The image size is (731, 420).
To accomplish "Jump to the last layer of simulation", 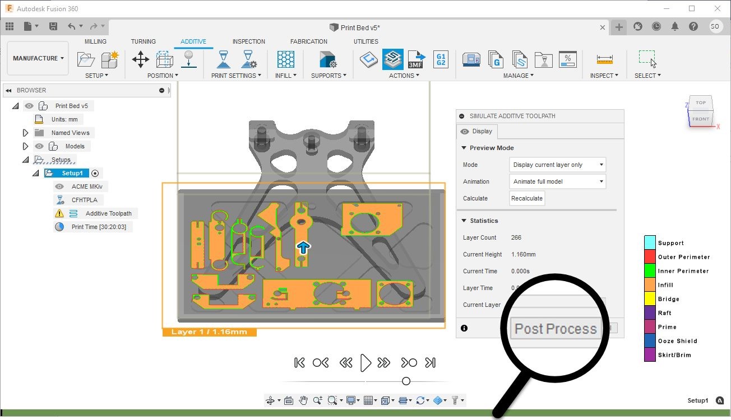I will (x=430, y=363).
